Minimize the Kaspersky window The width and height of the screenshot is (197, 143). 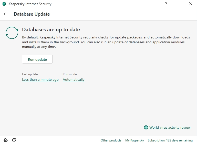(178, 4)
